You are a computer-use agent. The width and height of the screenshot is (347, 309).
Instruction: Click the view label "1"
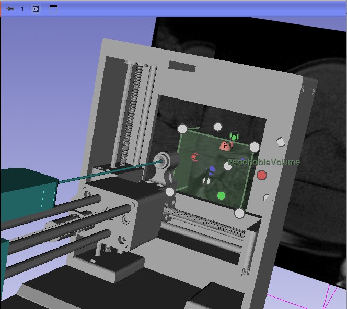pos(22,9)
